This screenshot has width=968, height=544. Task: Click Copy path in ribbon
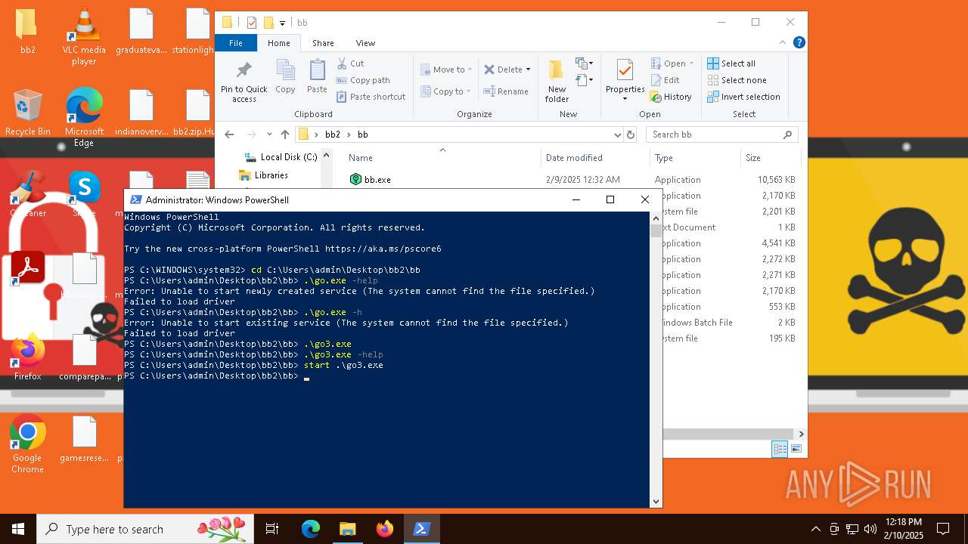363,80
